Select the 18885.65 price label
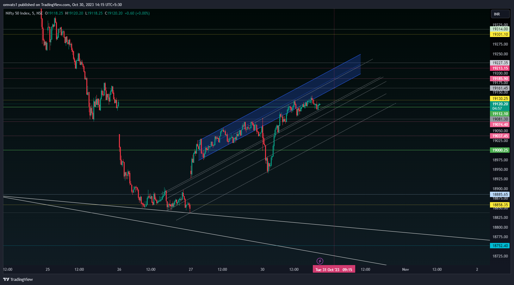The height and width of the screenshot is (285, 514). pyautogui.click(x=500, y=195)
